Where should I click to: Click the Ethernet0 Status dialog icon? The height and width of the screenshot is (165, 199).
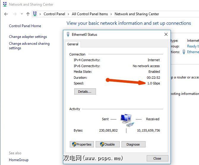pos(68,34)
